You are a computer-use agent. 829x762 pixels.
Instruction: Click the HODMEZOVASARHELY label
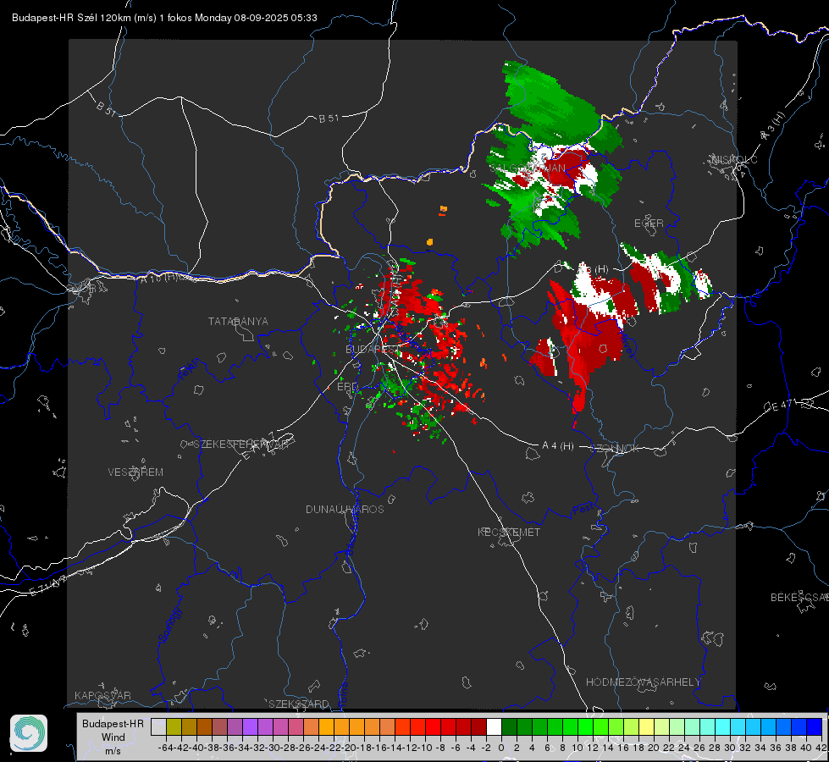(643, 682)
